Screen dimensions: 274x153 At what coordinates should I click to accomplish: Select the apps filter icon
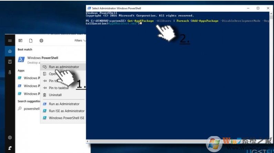(20, 40)
